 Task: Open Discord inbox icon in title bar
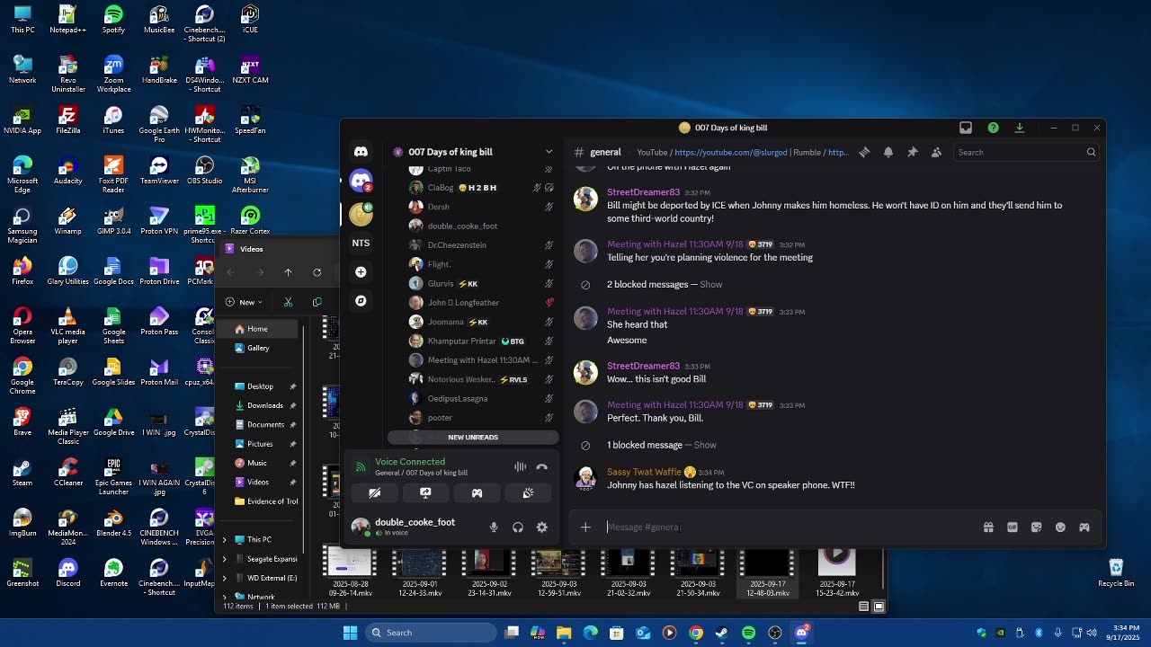point(966,128)
